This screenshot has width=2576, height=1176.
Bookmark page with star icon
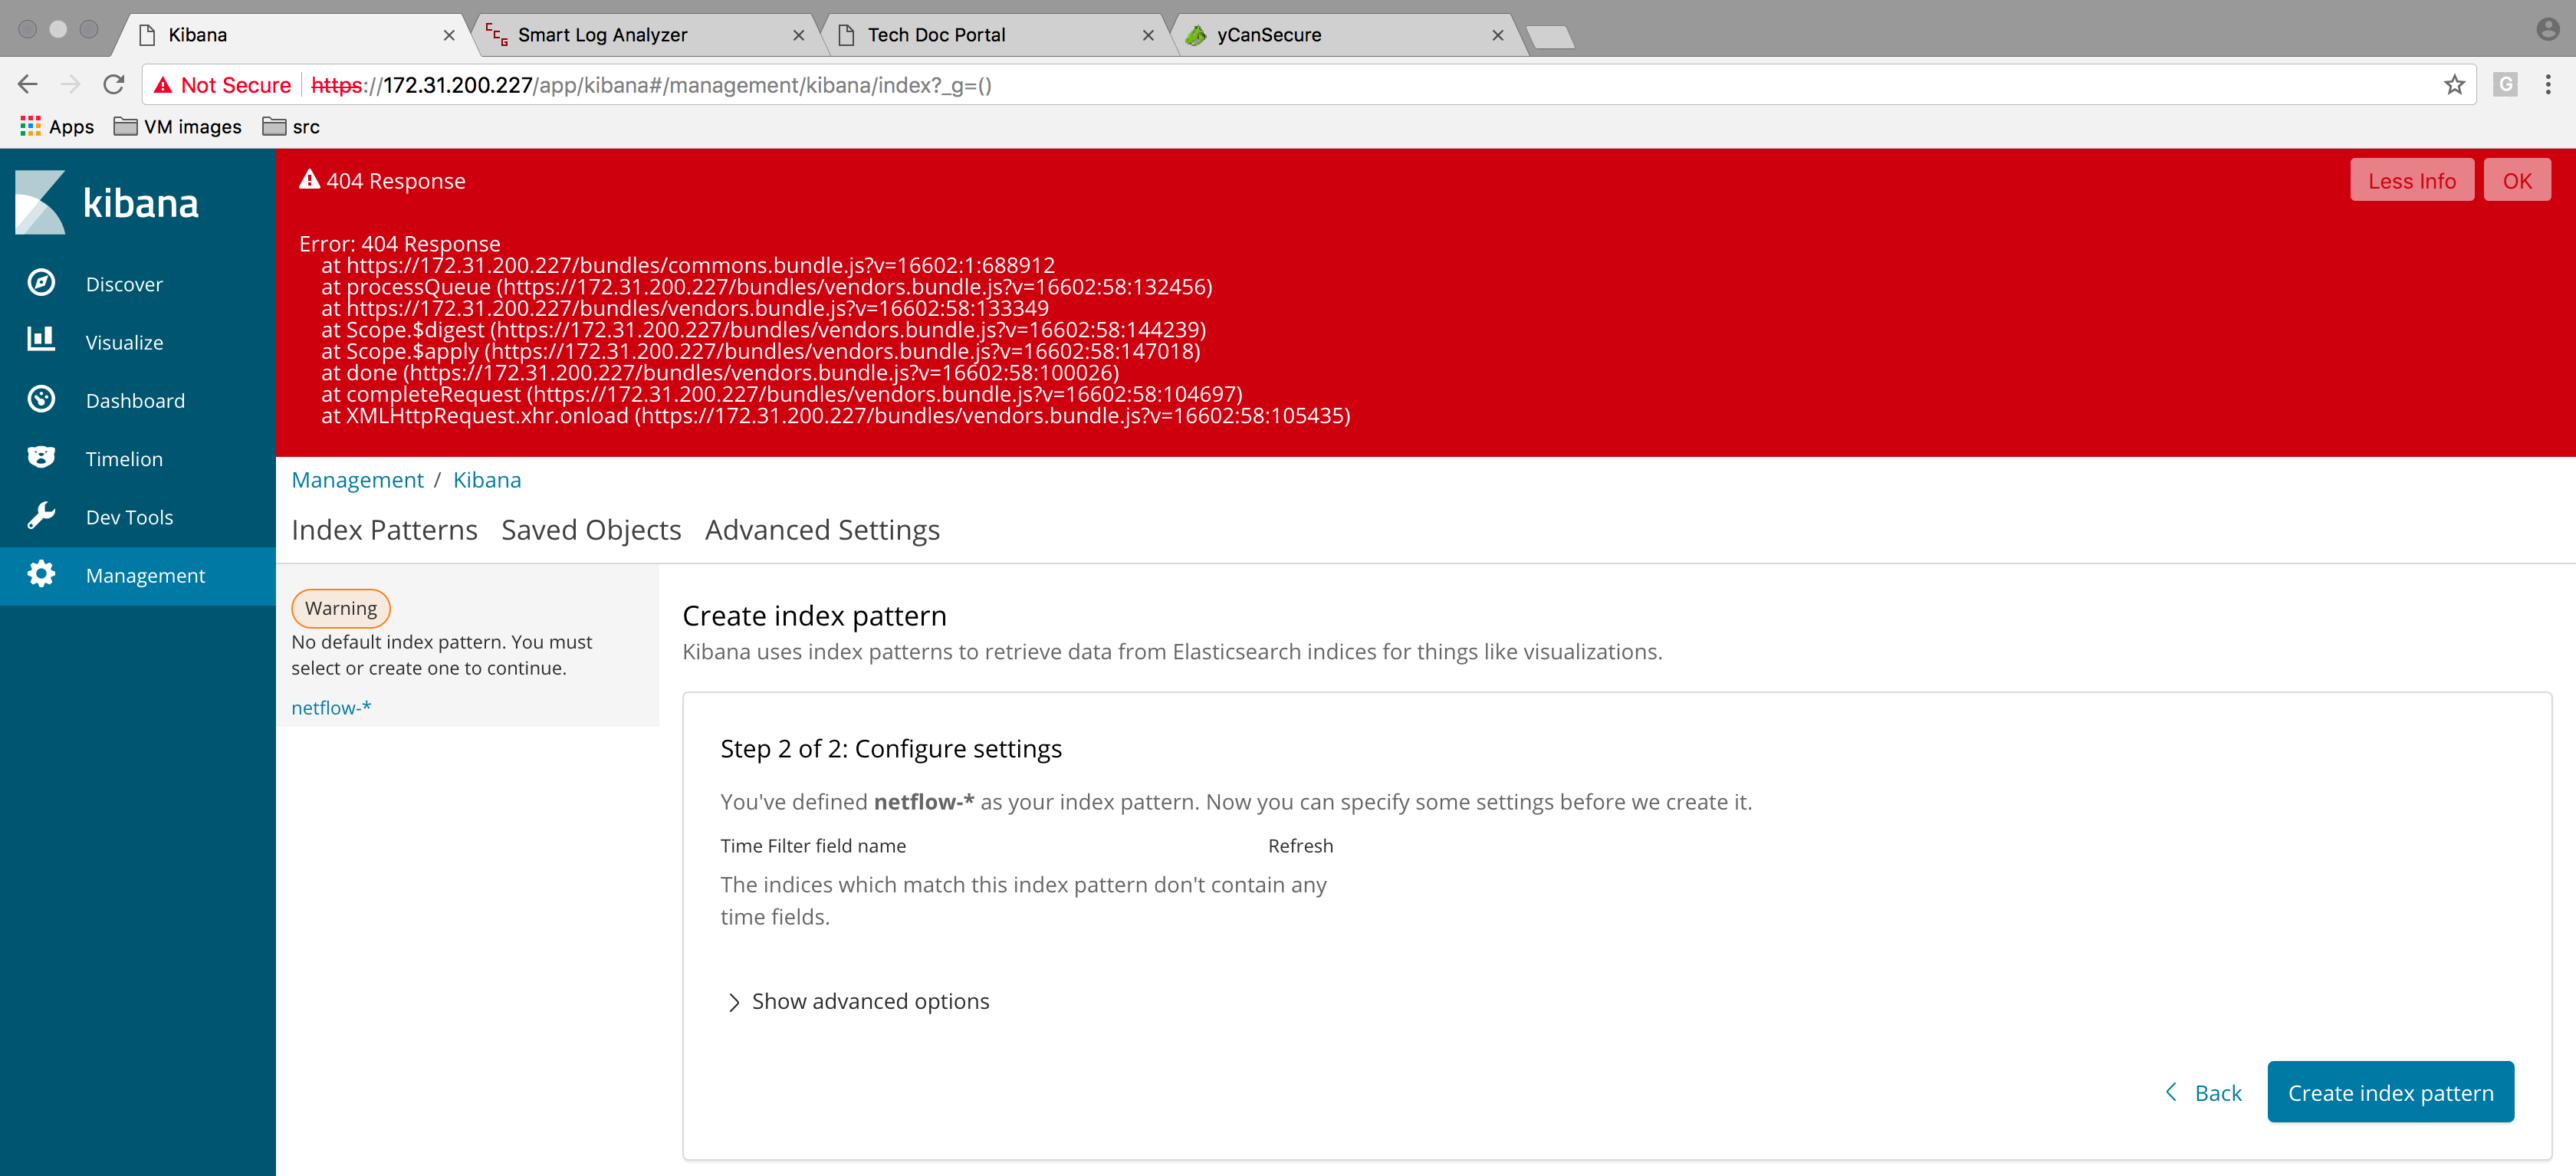click(2453, 85)
